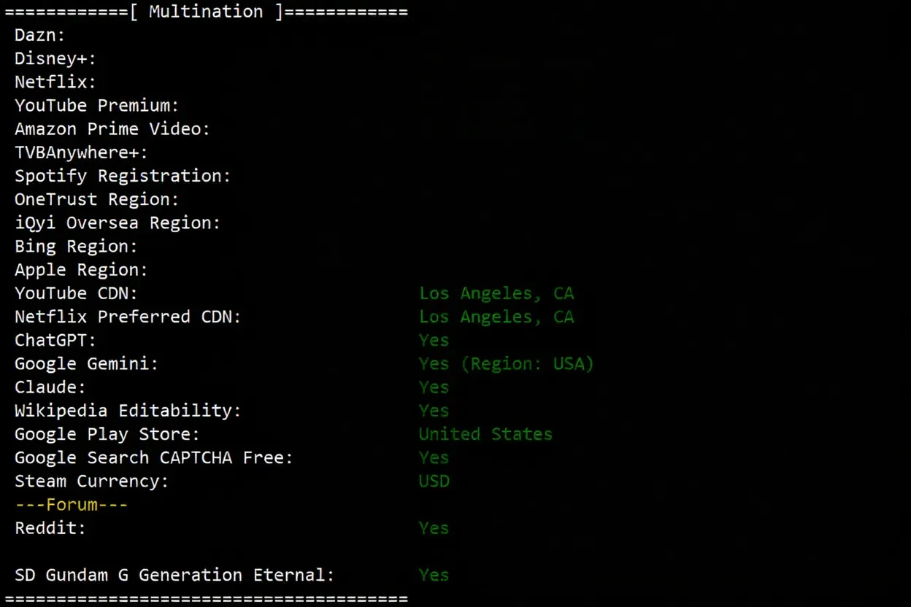This screenshot has width=911, height=607.
Task: Select the OneTrust Region: label
Action: (97, 199)
